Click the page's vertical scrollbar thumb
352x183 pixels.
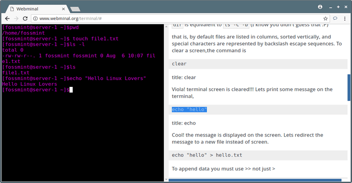click(x=349, y=87)
